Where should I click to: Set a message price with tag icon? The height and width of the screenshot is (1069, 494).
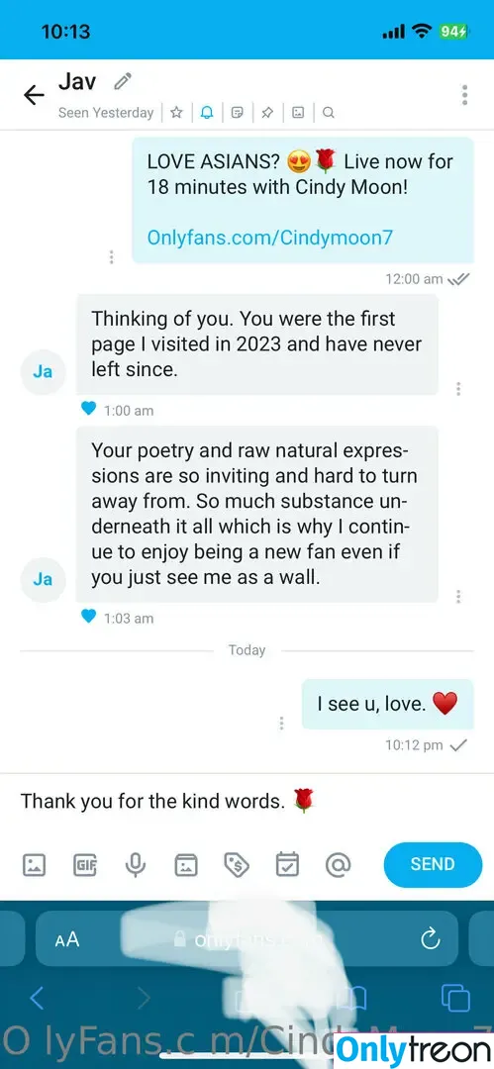[x=237, y=865]
